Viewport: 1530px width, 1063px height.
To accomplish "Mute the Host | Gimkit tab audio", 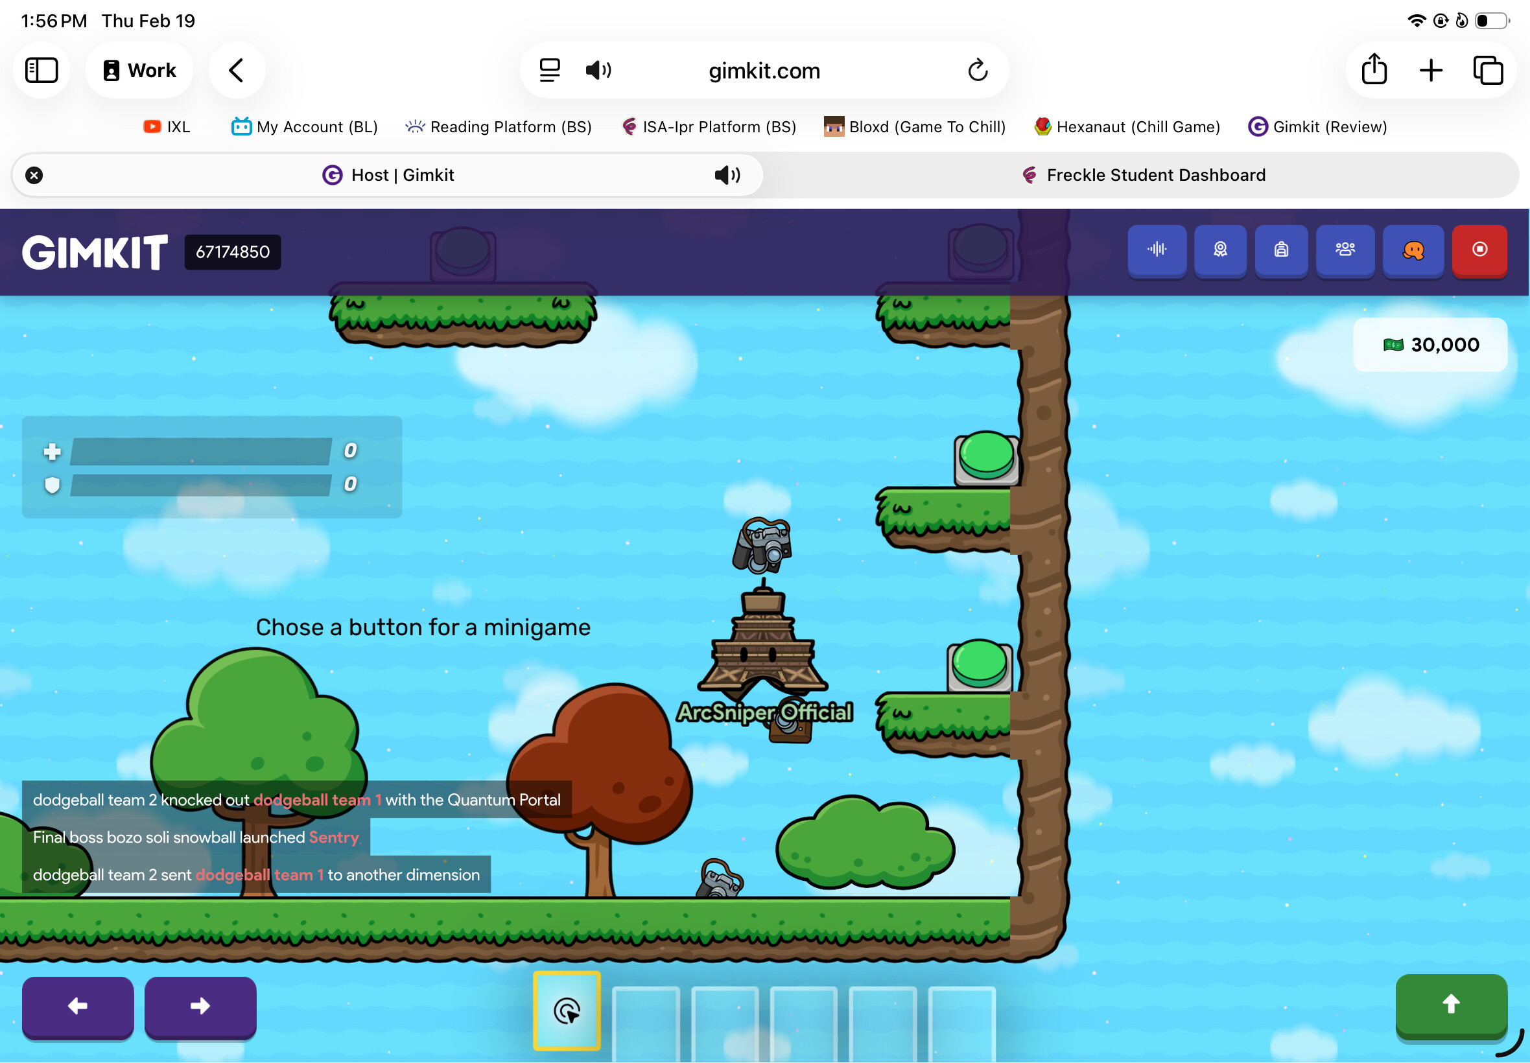I will (x=727, y=175).
